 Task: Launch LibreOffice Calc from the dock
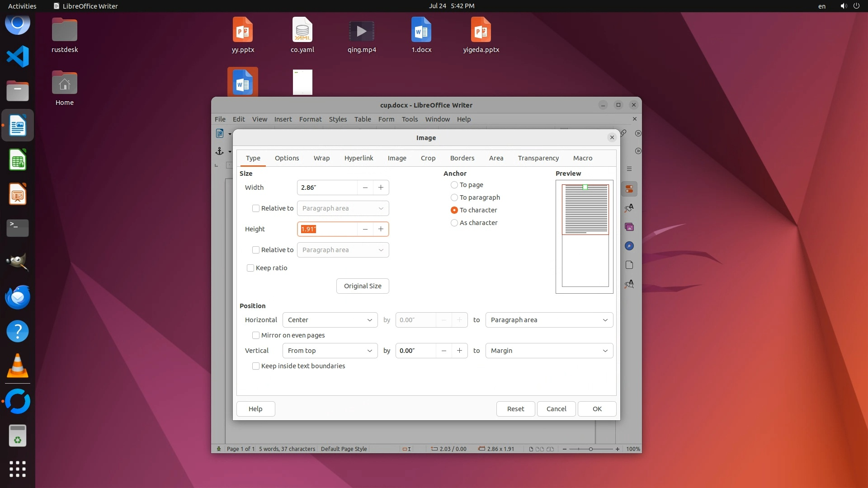pos(18,160)
